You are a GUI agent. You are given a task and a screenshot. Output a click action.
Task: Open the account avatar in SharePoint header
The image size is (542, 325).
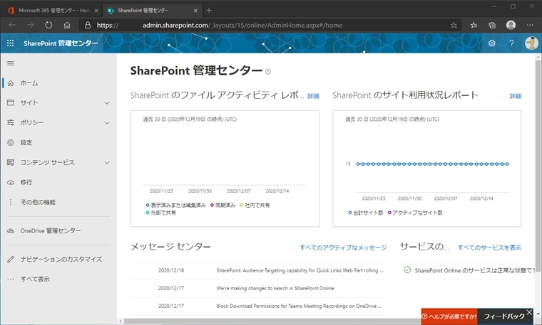click(x=531, y=43)
